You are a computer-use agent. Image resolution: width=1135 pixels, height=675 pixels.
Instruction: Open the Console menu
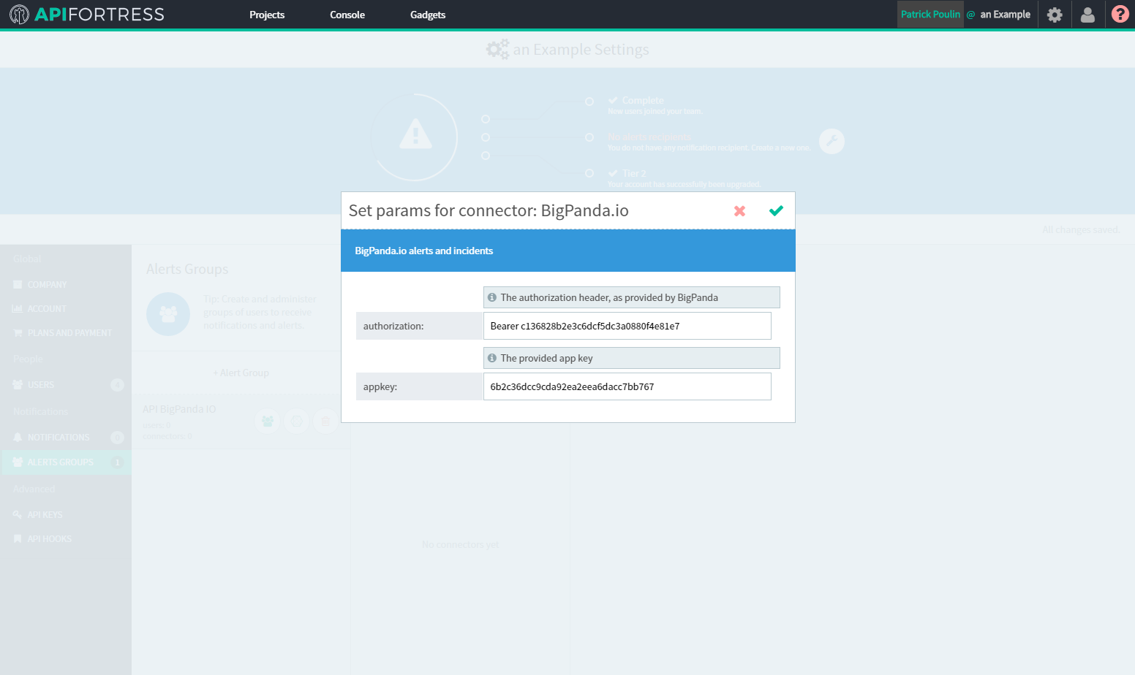click(347, 15)
